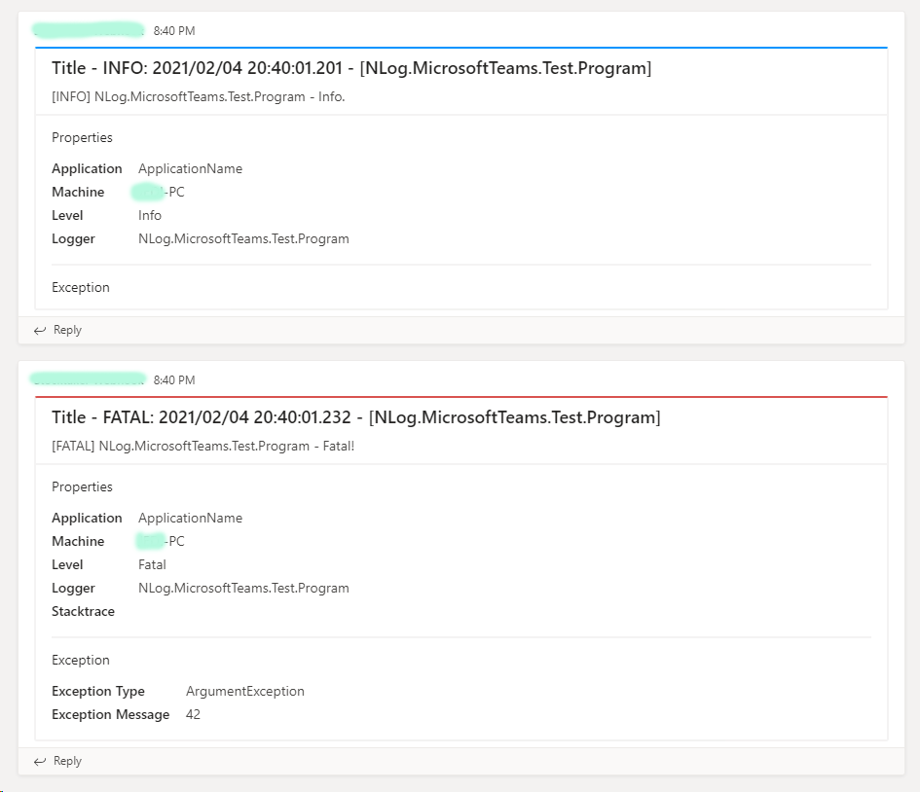Click the Reply label under the FATAL card
This screenshot has height=792, width=920.
[x=66, y=761]
